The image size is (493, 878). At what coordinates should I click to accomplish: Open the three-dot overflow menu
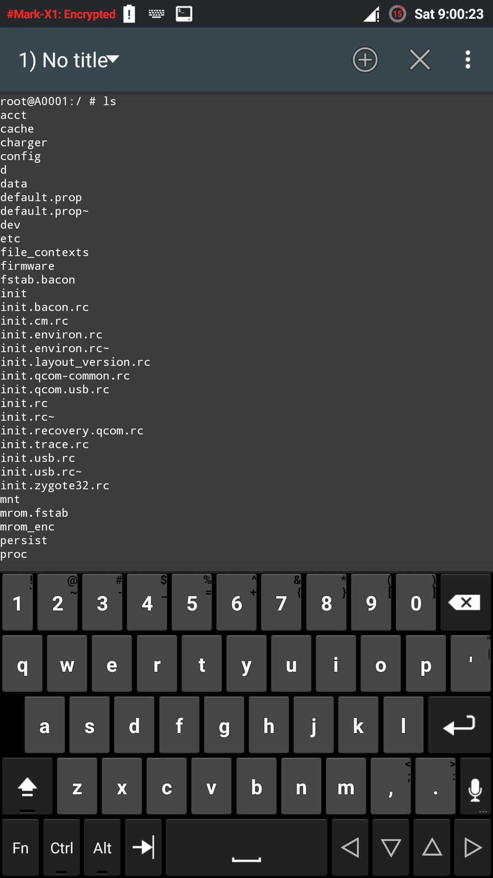tap(468, 59)
